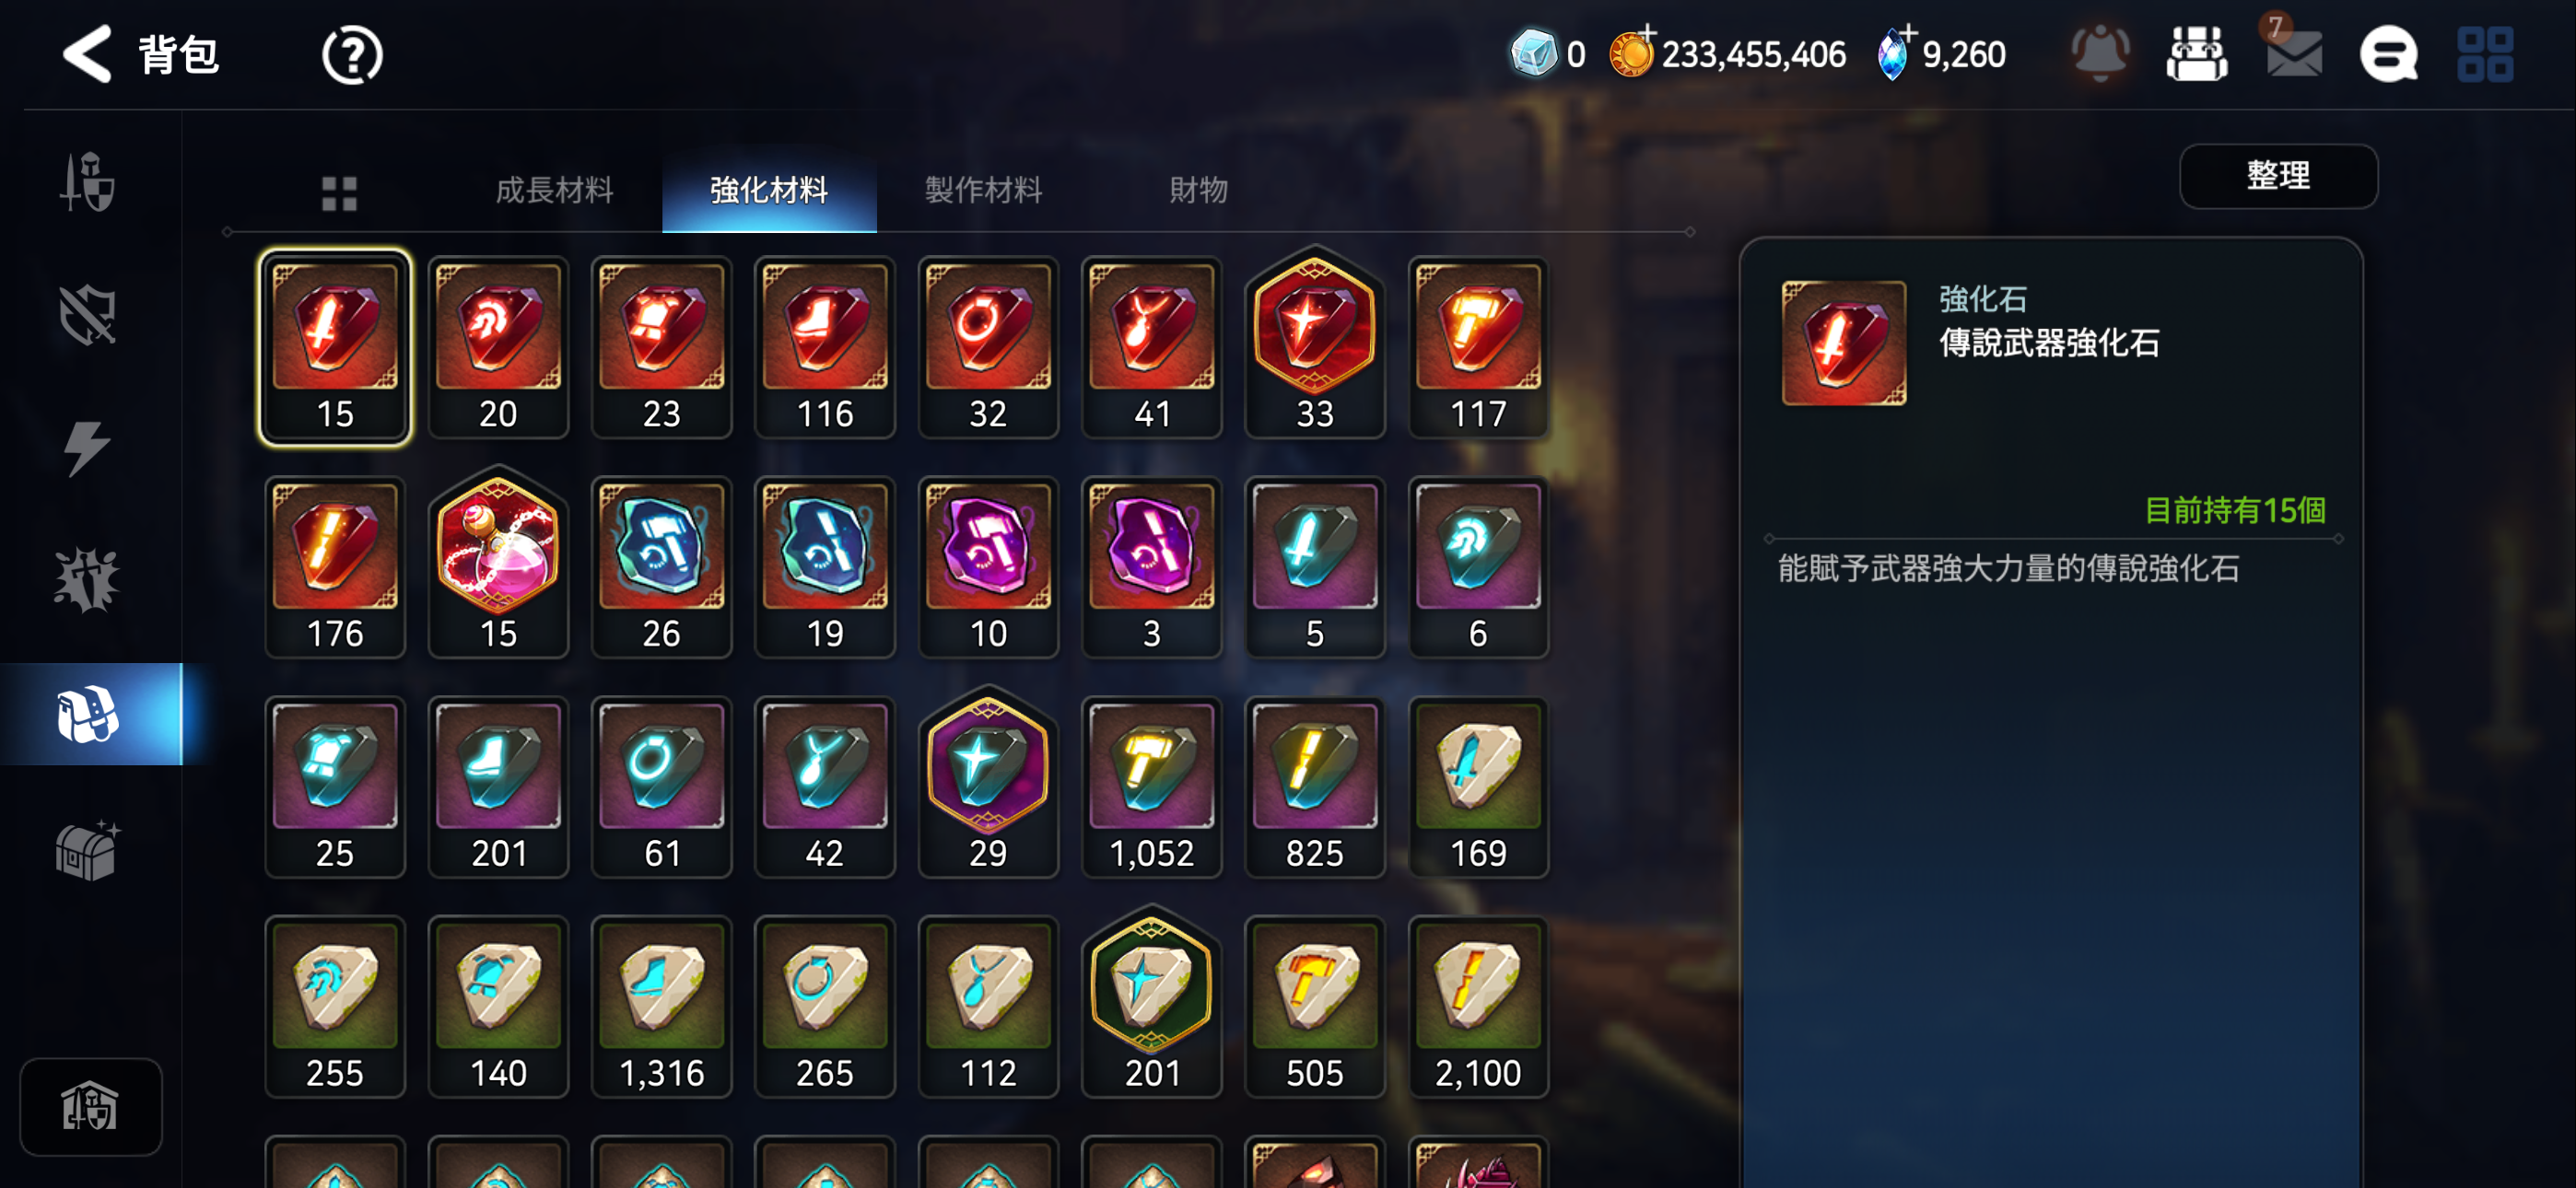Switch to the 製作材料 tab
Viewport: 2576px width, 1188px height.
coord(984,189)
